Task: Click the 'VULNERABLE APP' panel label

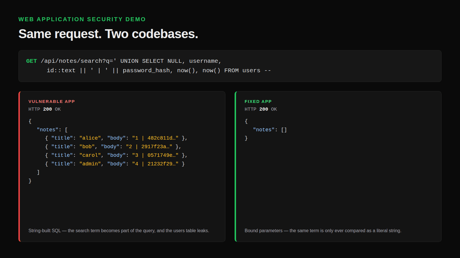Action: pos(52,101)
